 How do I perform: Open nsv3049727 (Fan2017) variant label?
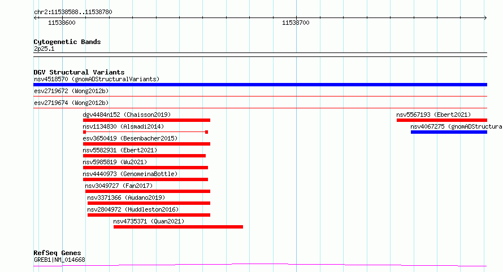(119, 186)
